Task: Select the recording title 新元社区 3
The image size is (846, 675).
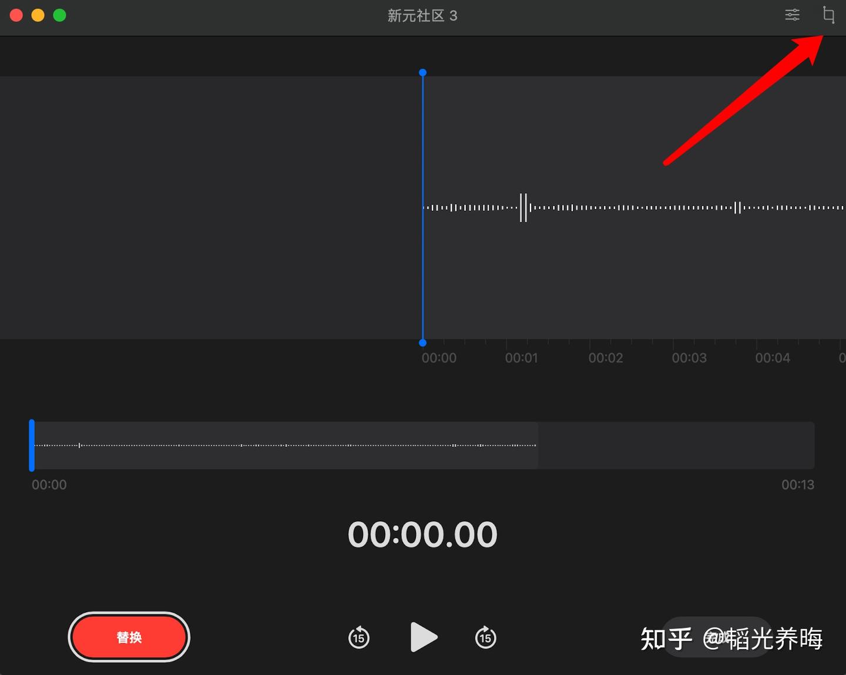Action: tap(422, 16)
